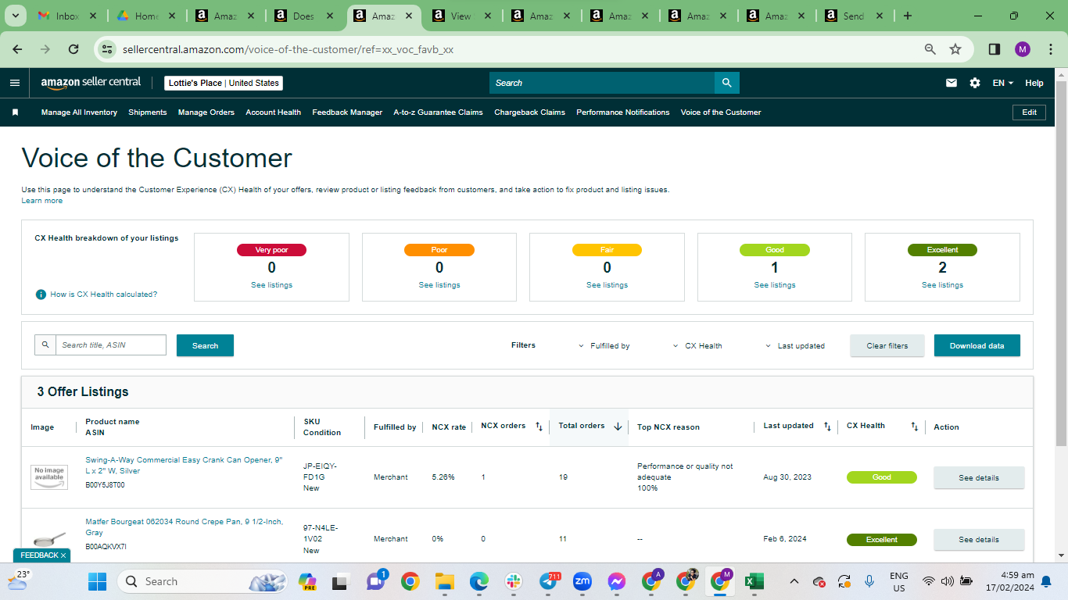
Task: Open Zoom from the taskbar
Action: pos(582,581)
